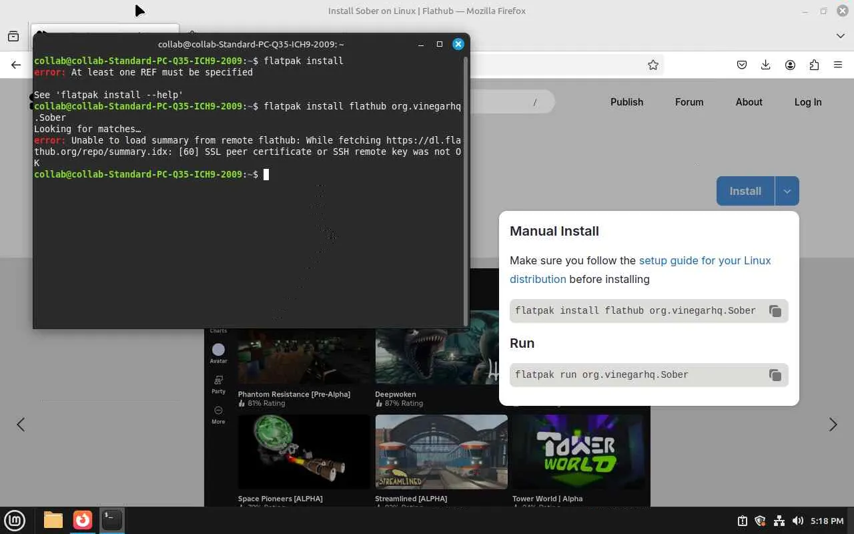Open the system reports tray icon
This screenshot has height=534, width=854.
coord(742,521)
